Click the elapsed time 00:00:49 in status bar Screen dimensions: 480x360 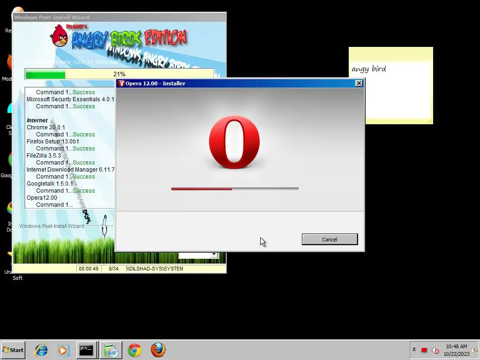pyautogui.click(x=89, y=269)
